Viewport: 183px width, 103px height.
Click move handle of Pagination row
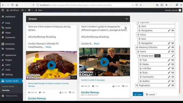[x=137, y=85]
